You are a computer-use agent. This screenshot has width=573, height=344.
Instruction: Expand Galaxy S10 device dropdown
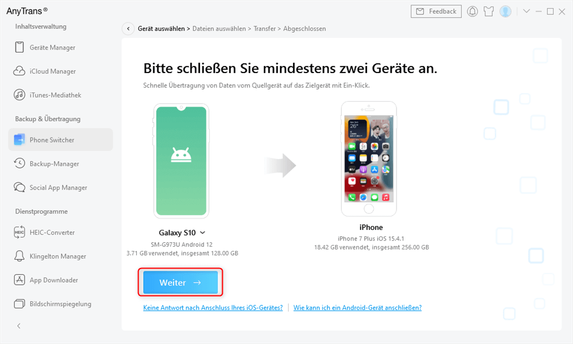coord(203,232)
